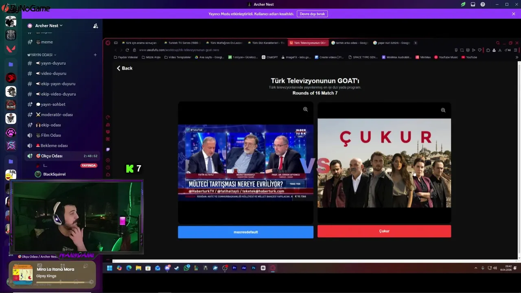Open the Valorant server icon
This screenshot has width=521, height=293.
(11, 50)
